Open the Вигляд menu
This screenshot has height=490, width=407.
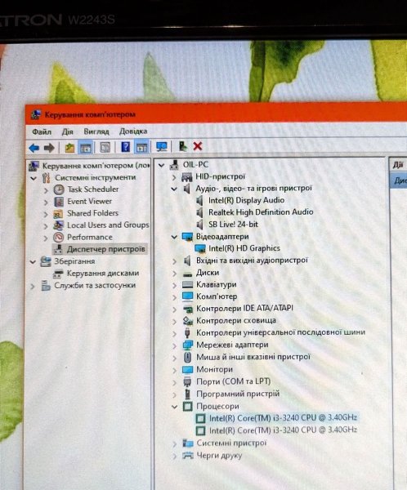coord(96,131)
